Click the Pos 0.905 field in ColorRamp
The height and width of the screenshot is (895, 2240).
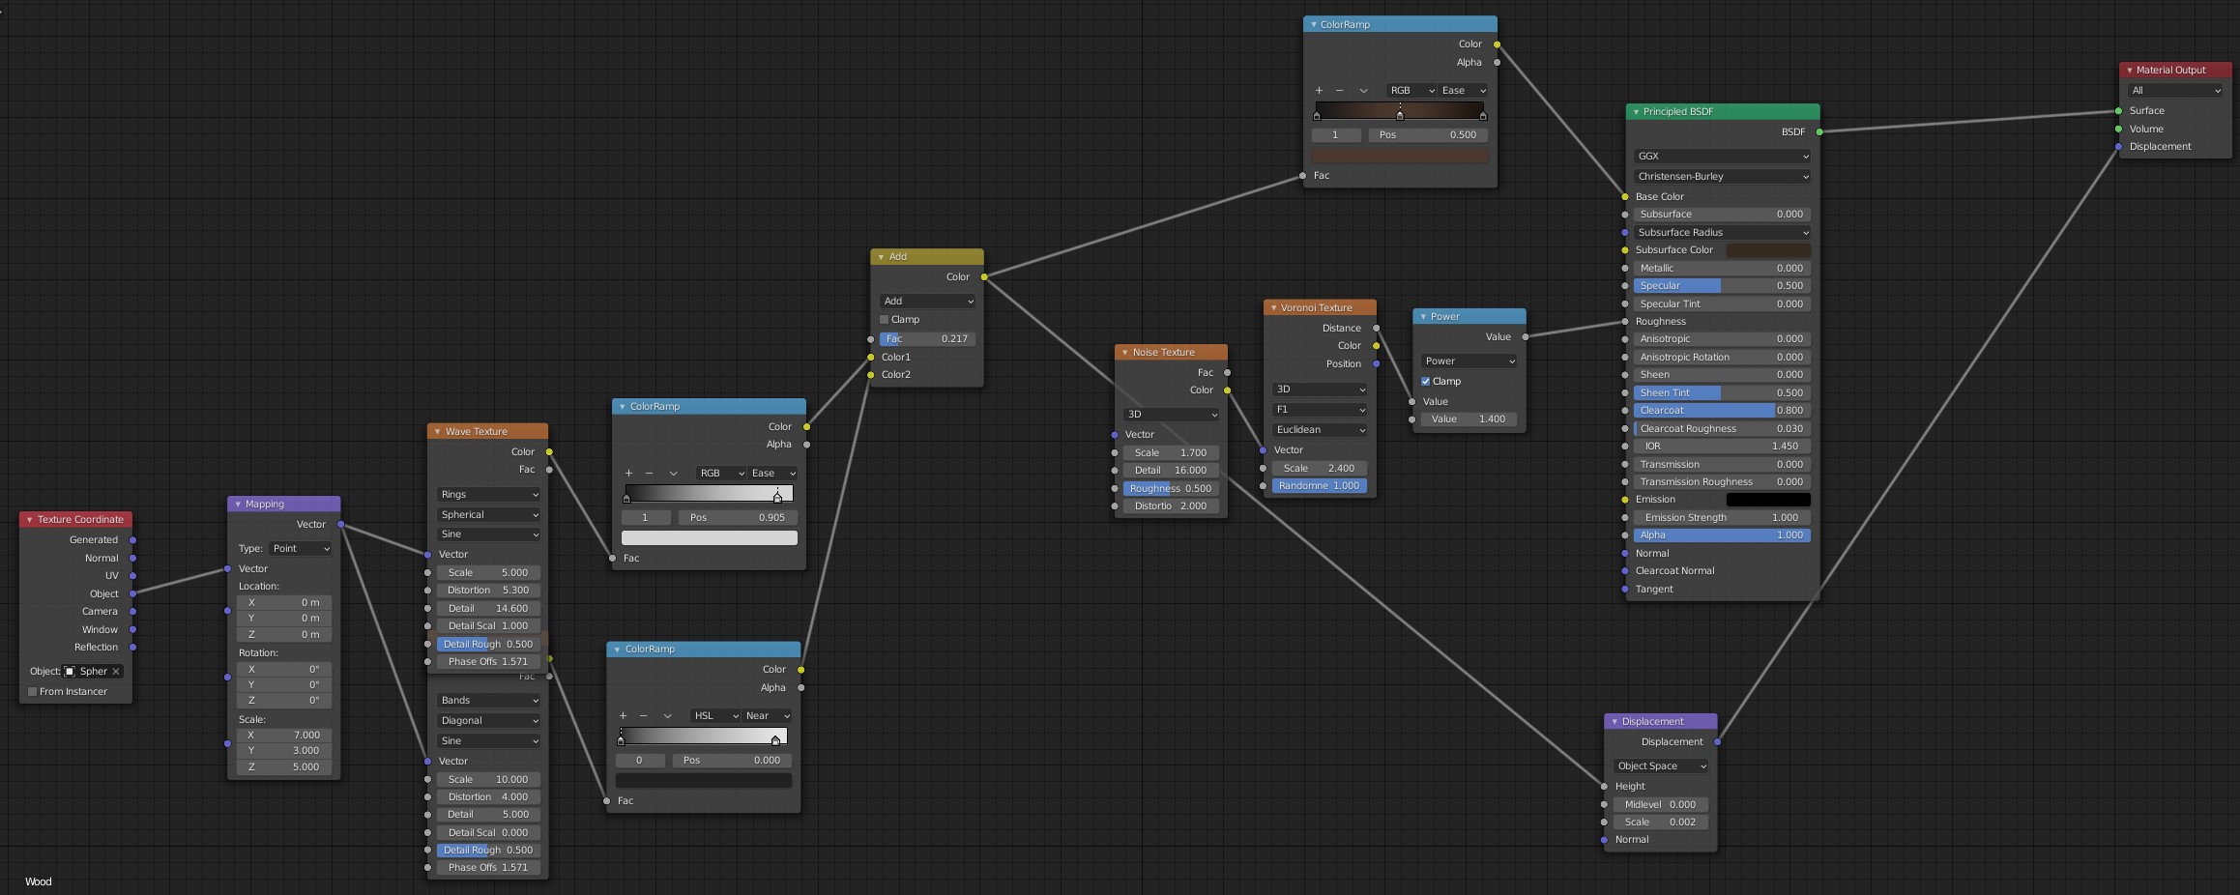[737, 517]
